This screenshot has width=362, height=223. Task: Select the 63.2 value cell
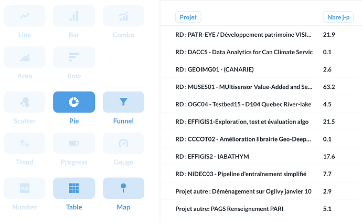click(329, 87)
